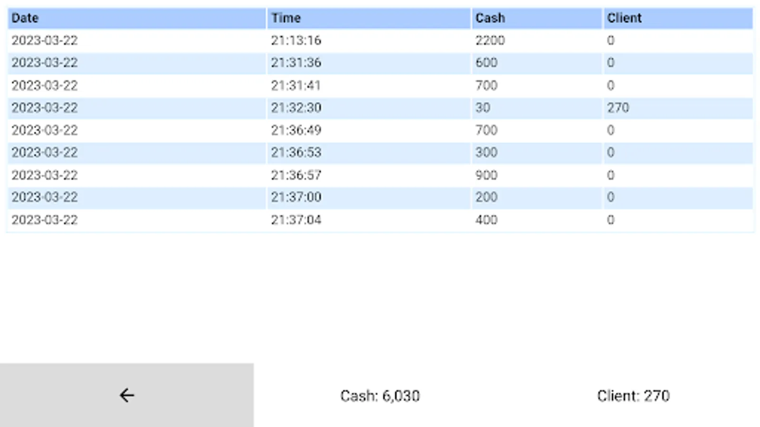The height and width of the screenshot is (427, 760).
Task: Click the Time column header
Action: point(286,18)
